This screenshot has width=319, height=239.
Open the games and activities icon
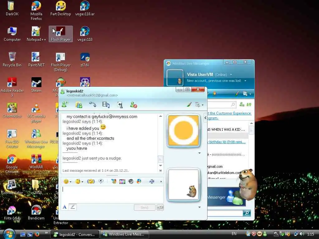coord(120,105)
